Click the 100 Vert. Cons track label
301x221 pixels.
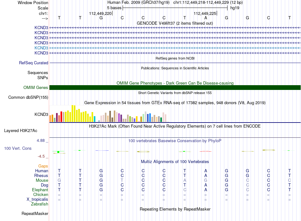pyautogui.click(x=18, y=148)
